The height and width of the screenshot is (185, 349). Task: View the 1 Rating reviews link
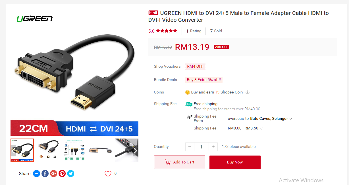click(194, 31)
